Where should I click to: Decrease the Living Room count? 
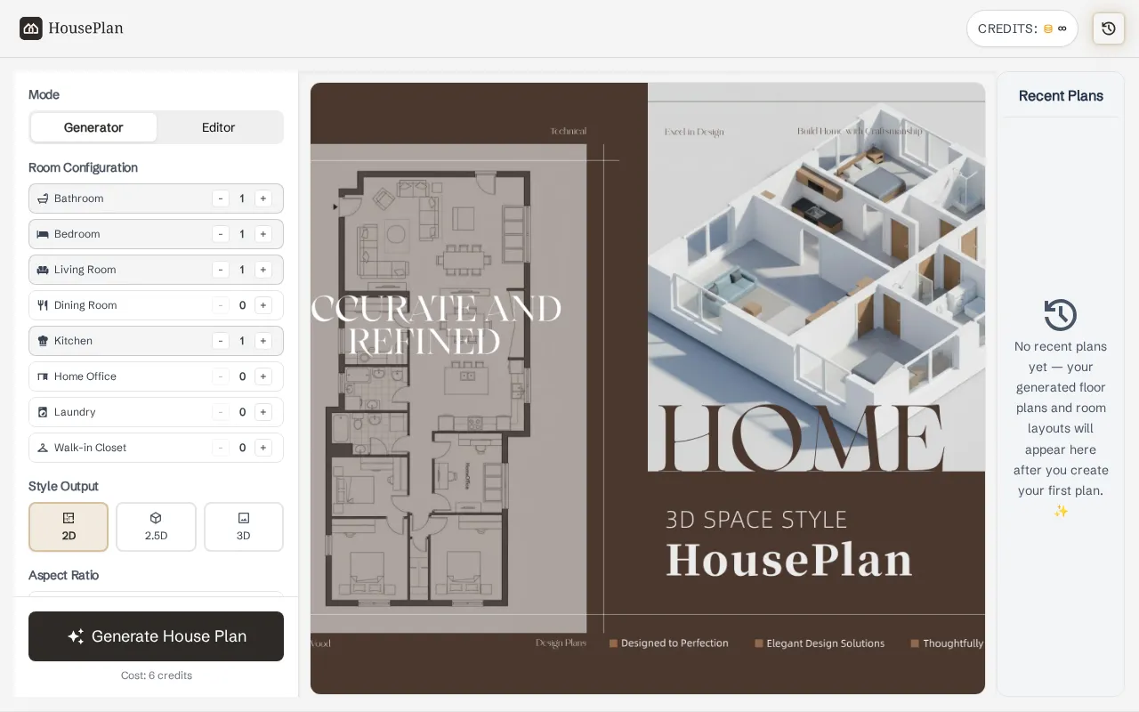pos(221,270)
